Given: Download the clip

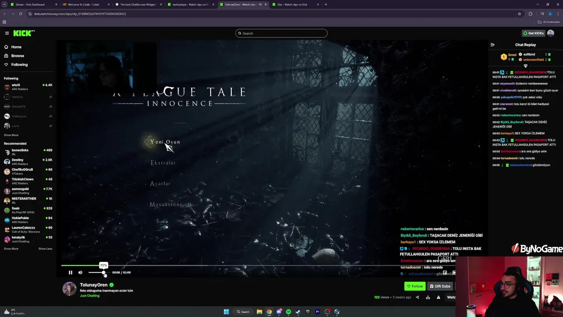Looking at the screenshot, I should pos(428,297).
